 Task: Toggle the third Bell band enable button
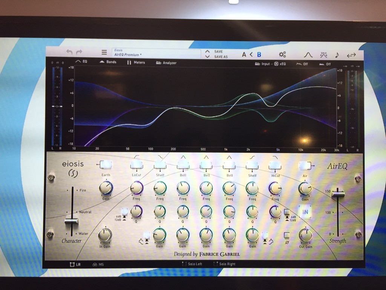(229, 165)
